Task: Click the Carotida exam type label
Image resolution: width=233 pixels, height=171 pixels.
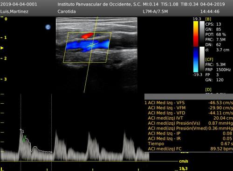Action: [67, 12]
